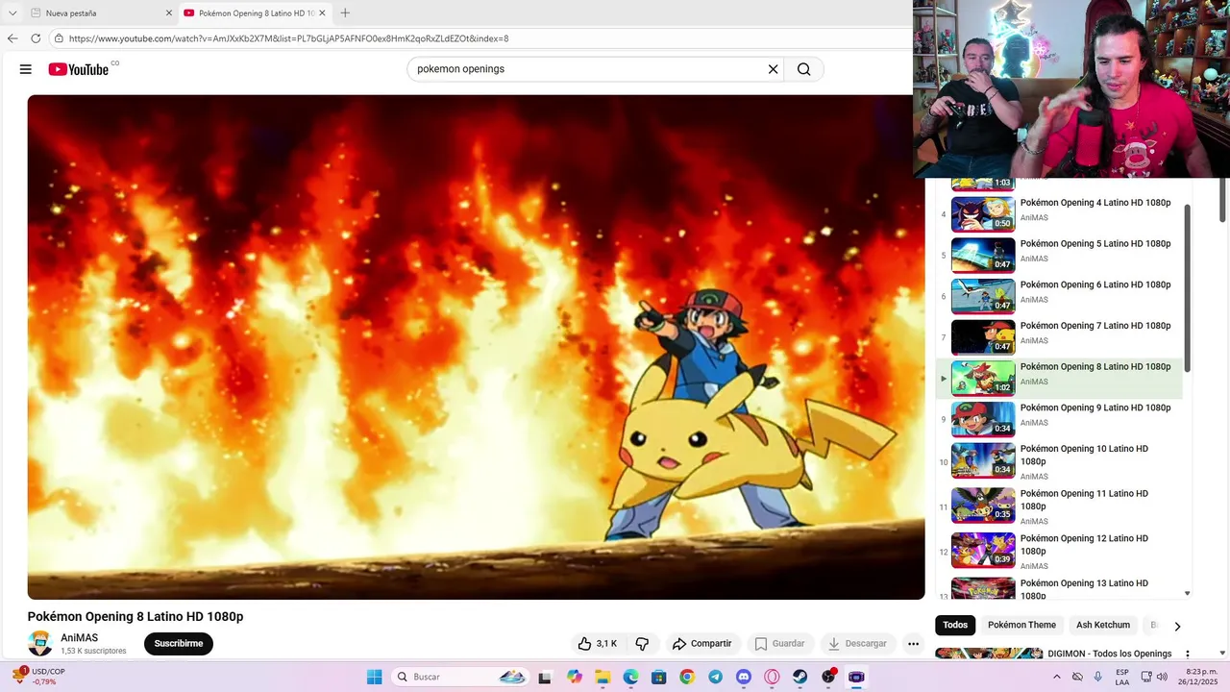The height and width of the screenshot is (692, 1230).
Task: Play Pokémon Opening 6 Latino HD 1080p
Action: tap(1059, 296)
